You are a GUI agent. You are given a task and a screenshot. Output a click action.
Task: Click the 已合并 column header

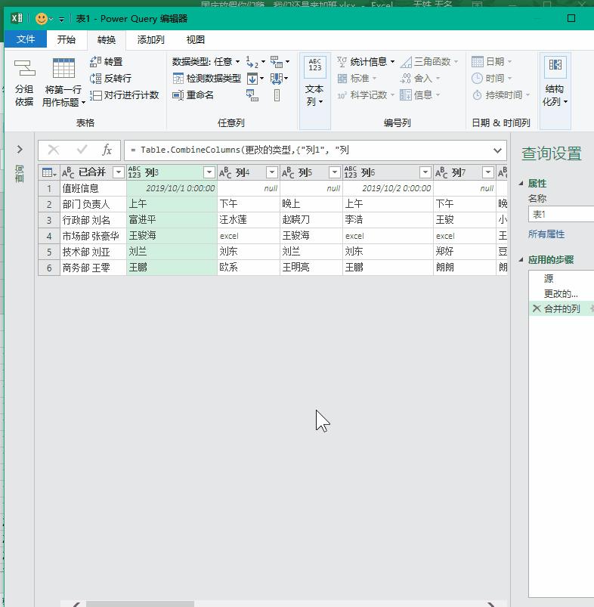click(x=92, y=172)
